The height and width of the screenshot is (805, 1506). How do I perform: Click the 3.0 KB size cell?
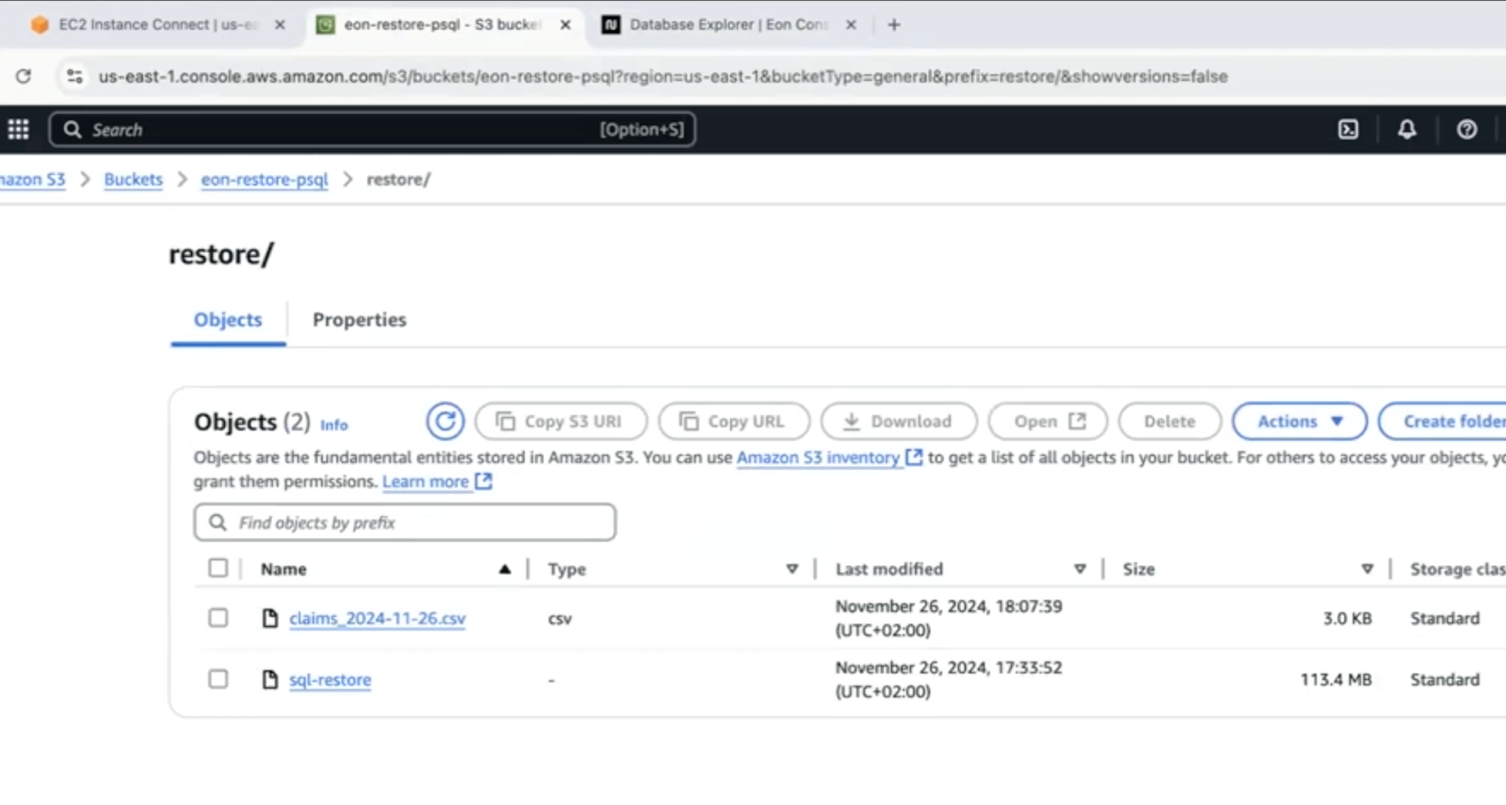click(1347, 618)
